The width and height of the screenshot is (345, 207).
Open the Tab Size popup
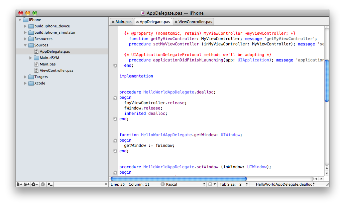[234, 184]
